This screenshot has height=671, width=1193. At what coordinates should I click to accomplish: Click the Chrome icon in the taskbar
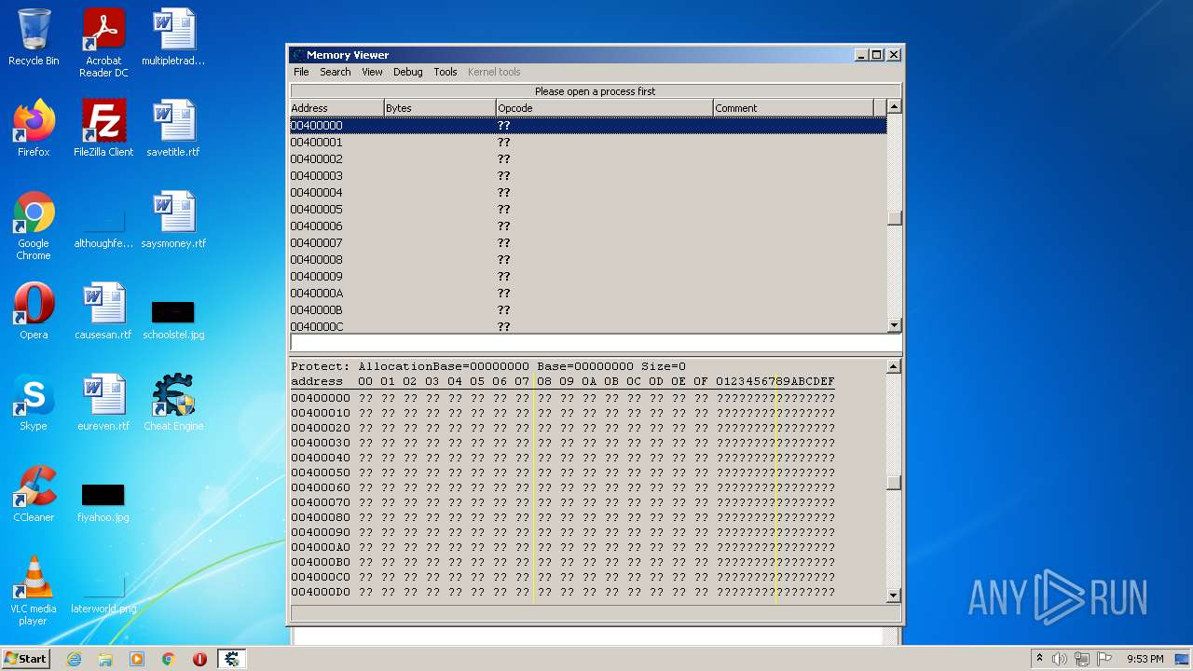coord(169,659)
